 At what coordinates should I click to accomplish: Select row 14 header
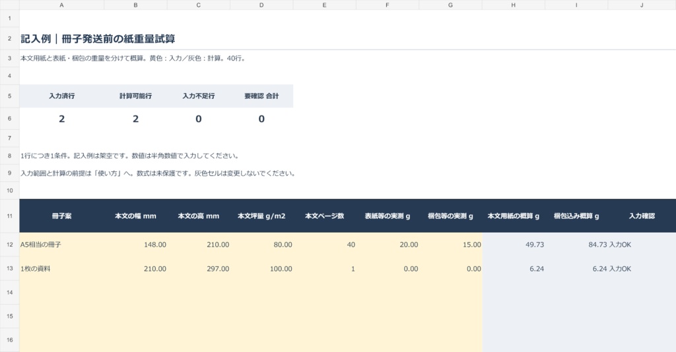pyautogui.click(x=9, y=292)
